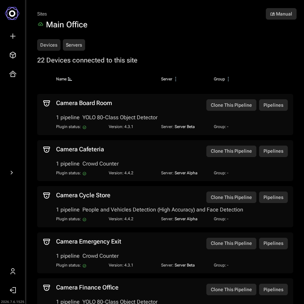Expand the sidebar with chevron arrow
The width and height of the screenshot is (304, 304).
(x=11, y=173)
